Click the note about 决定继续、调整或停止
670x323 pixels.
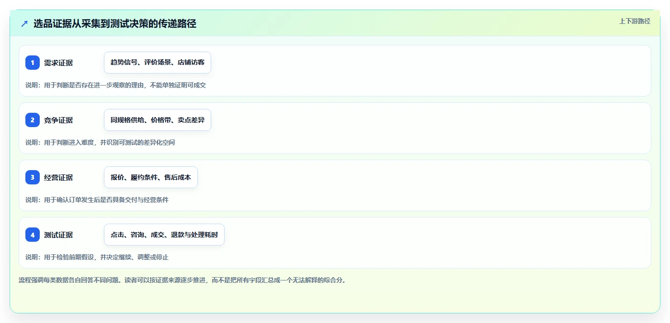(97, 257)
